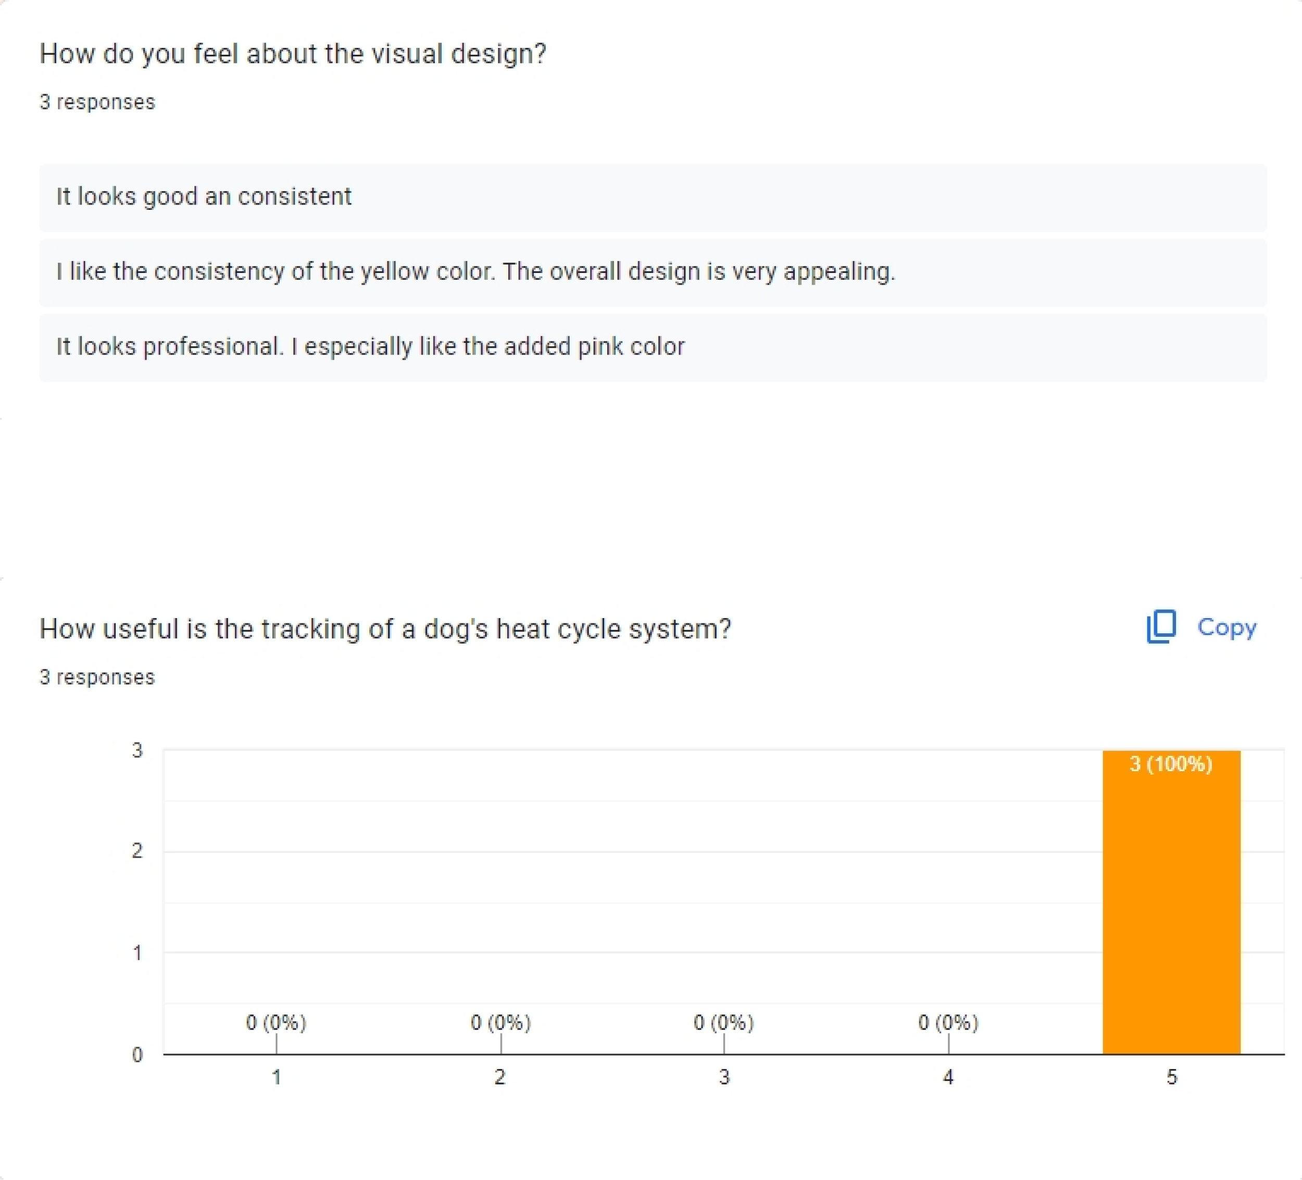Click the orange bar for rating 5
The width and height of the screenshot is (1302, 1180).
(x=1171, y=917)
